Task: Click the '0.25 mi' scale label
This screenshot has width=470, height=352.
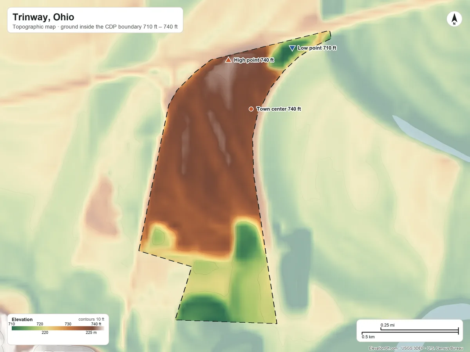Action: coord(388,325)
